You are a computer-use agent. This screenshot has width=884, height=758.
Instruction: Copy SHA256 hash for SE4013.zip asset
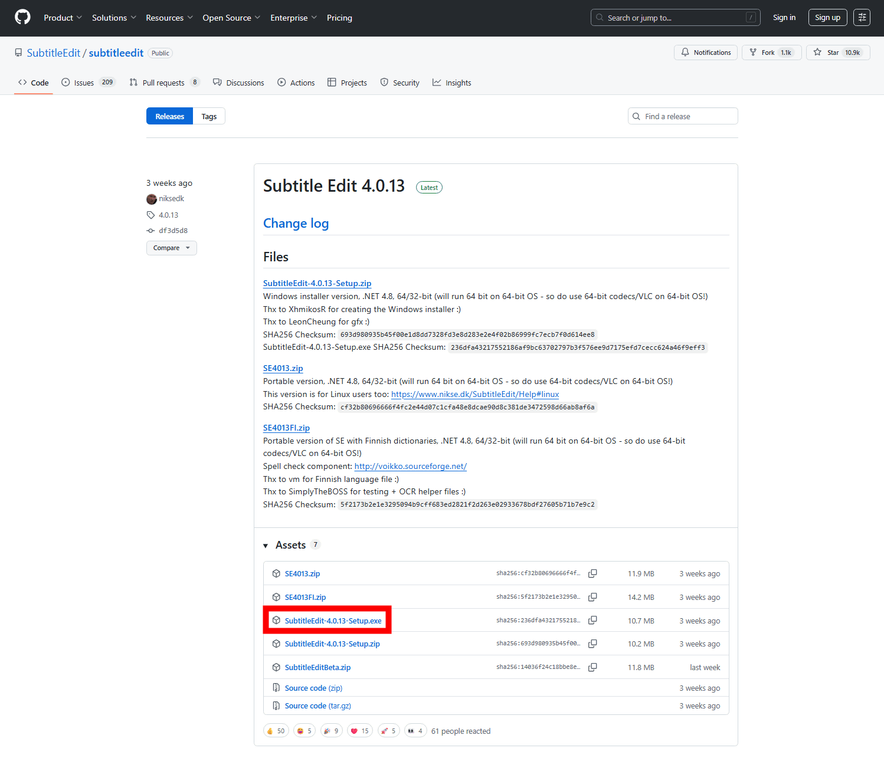click(592, 573)
